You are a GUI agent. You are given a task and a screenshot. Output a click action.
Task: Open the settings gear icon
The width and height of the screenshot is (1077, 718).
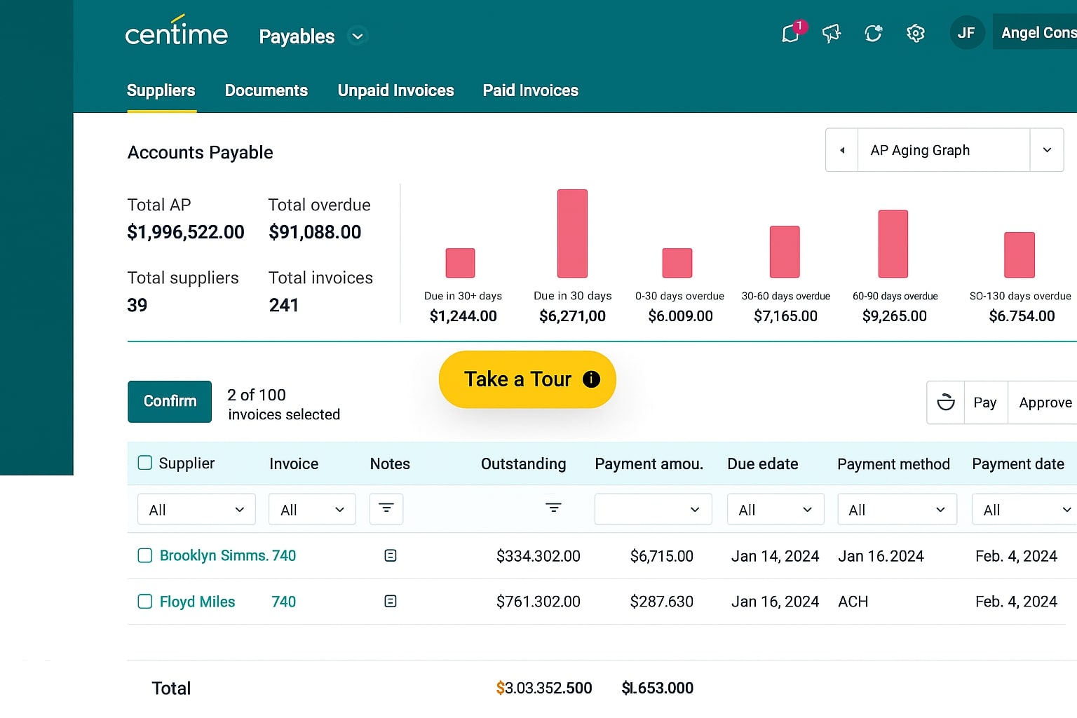pyautogui.click(x=915, y=33)
